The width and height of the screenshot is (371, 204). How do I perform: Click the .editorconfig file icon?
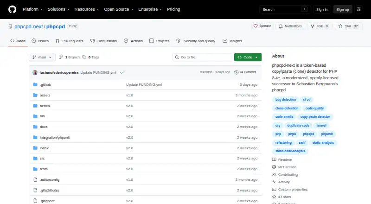point(35,179)
